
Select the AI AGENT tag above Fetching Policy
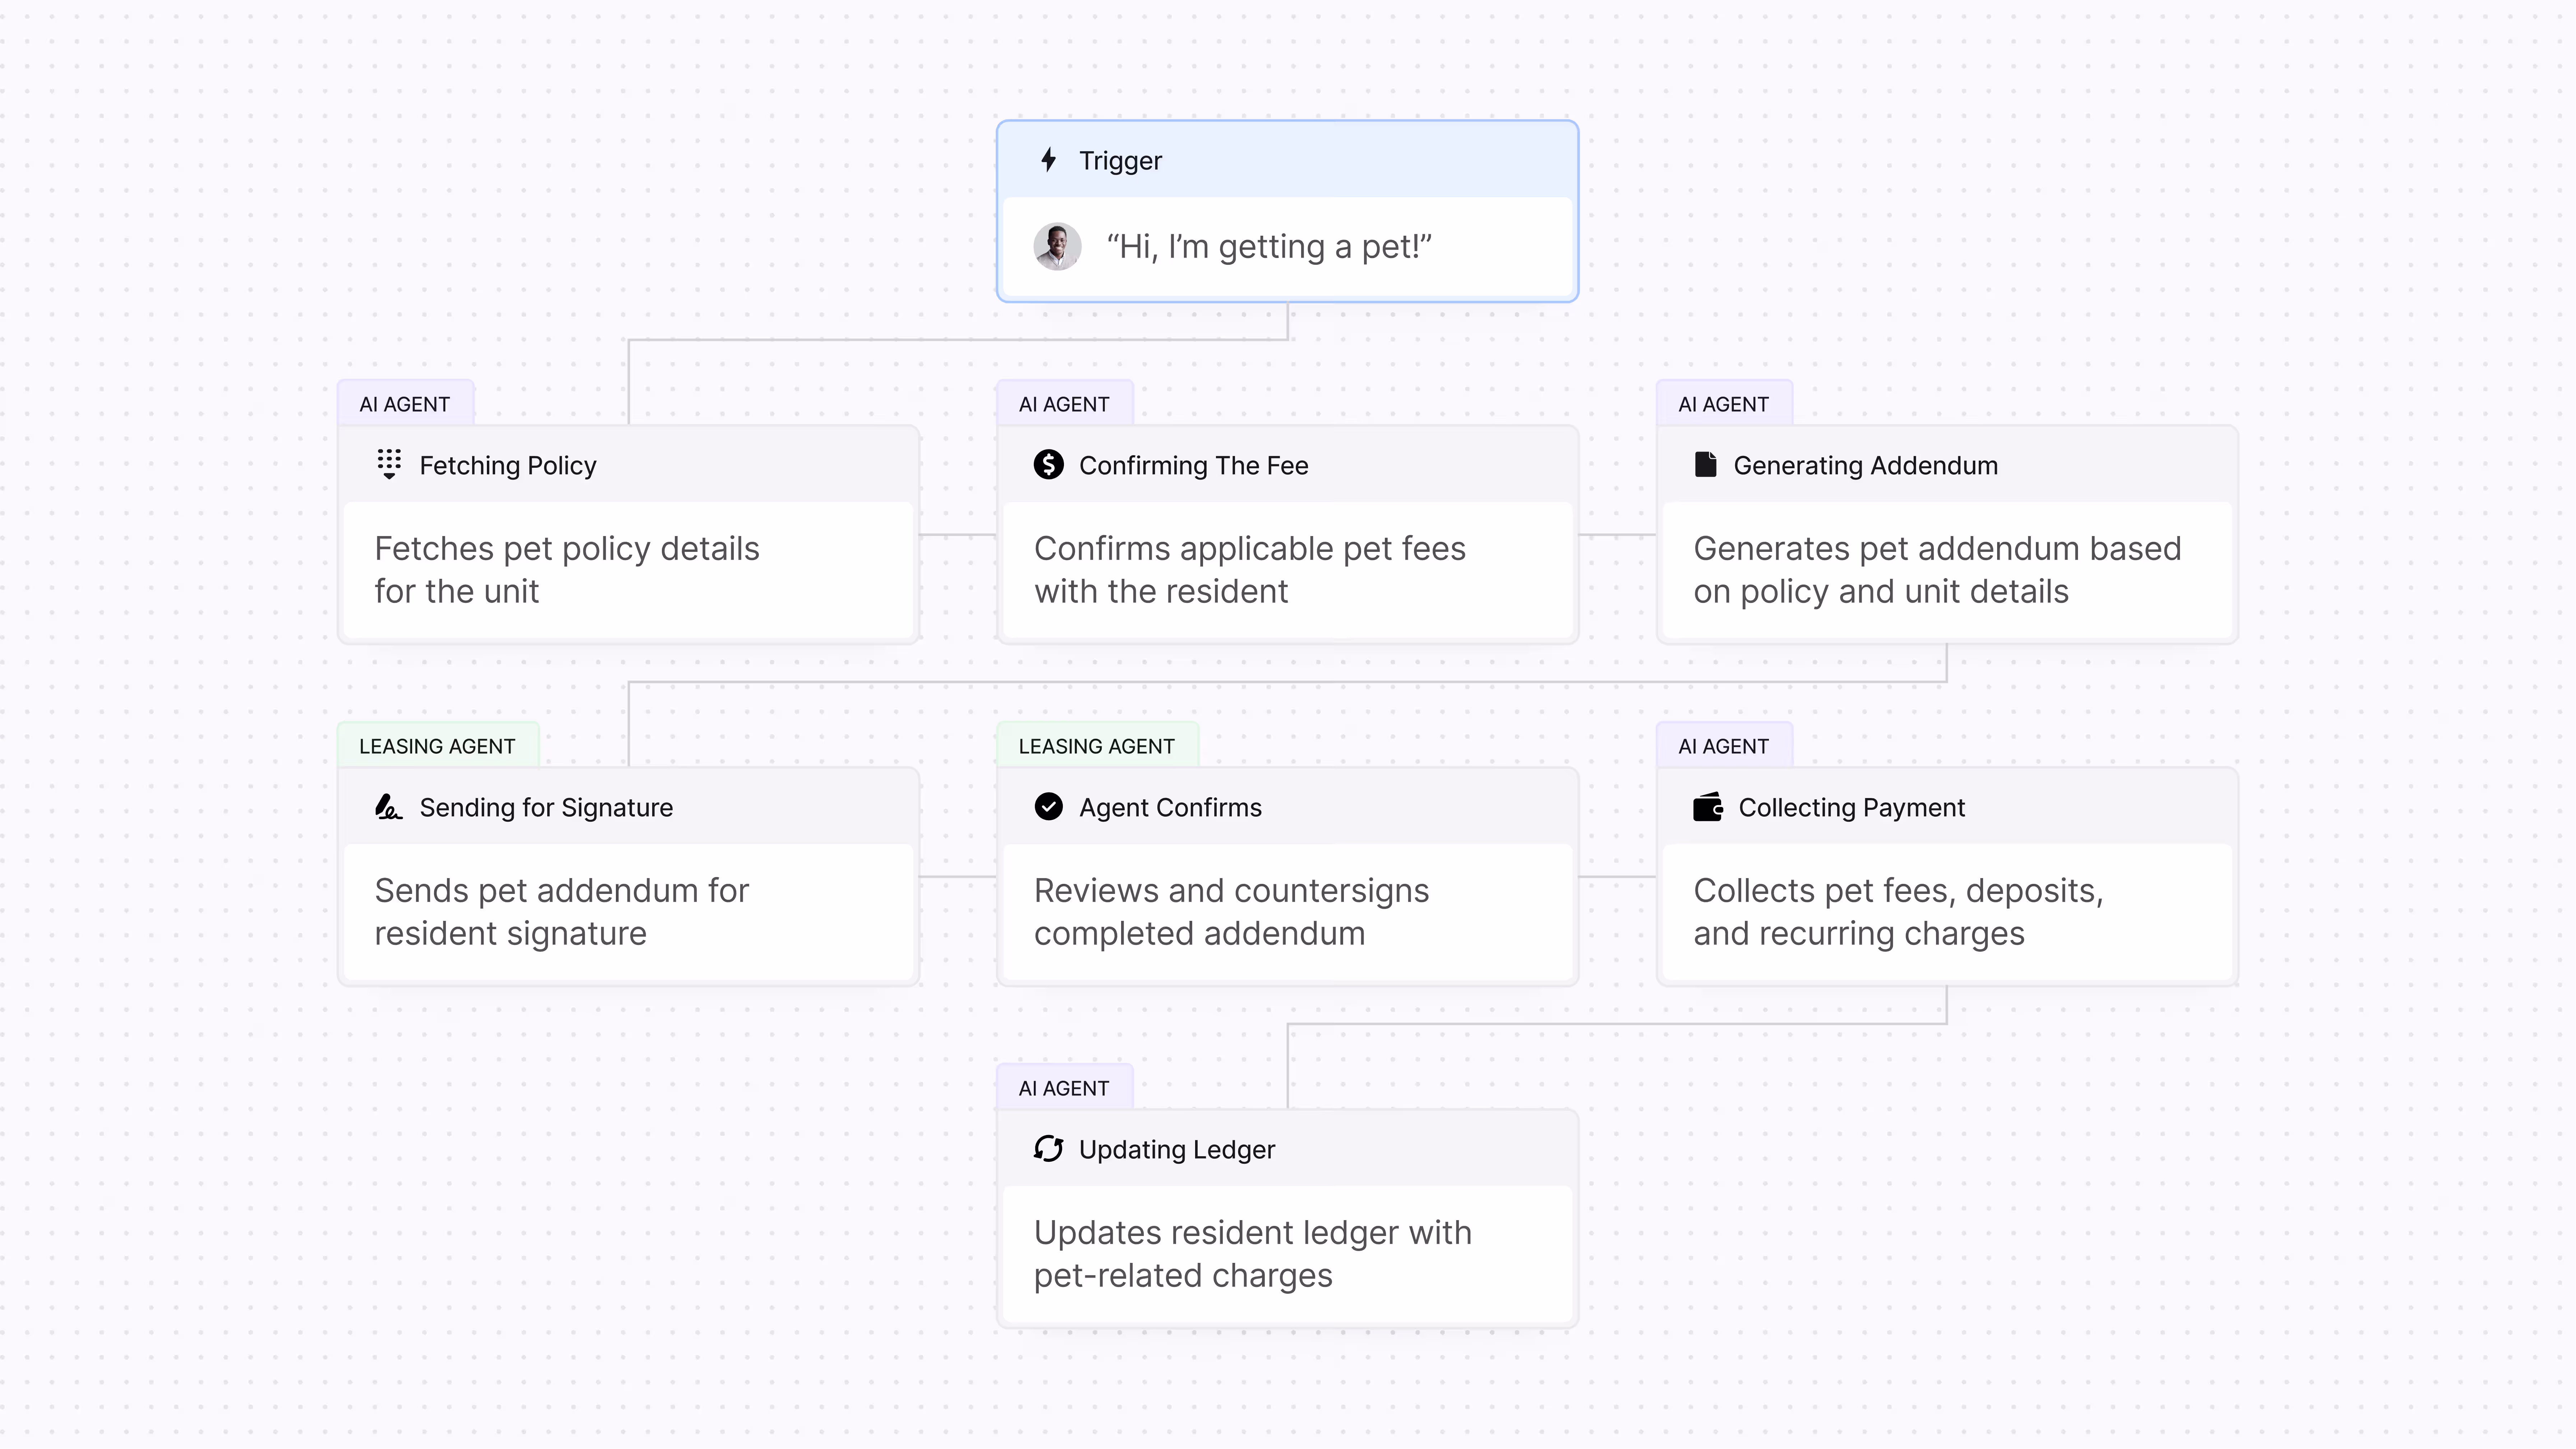coord(405,404)
